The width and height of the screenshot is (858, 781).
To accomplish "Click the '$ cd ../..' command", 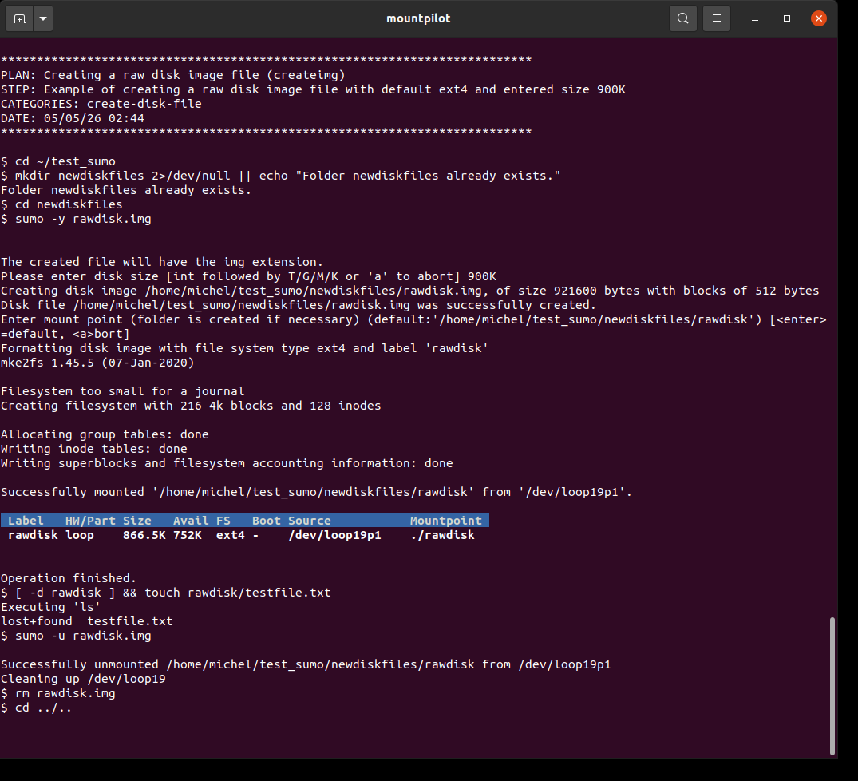I will (x=37, y=708).
